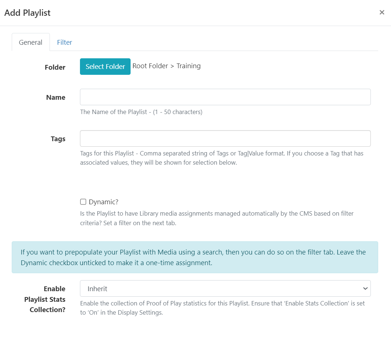Click the chevron arrow on the Inherit select
Image resolution: width=391 pixels, height=337 pixels.
[x=365, y=289]
